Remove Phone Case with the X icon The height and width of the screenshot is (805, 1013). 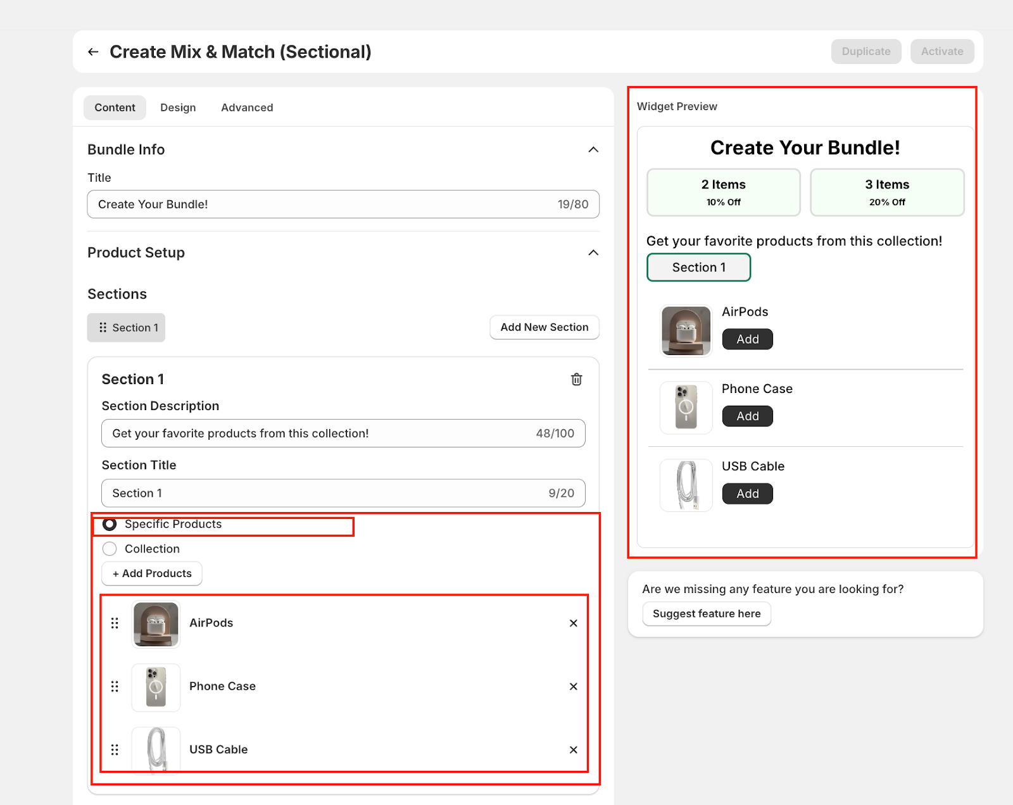[x=573, y=687]
